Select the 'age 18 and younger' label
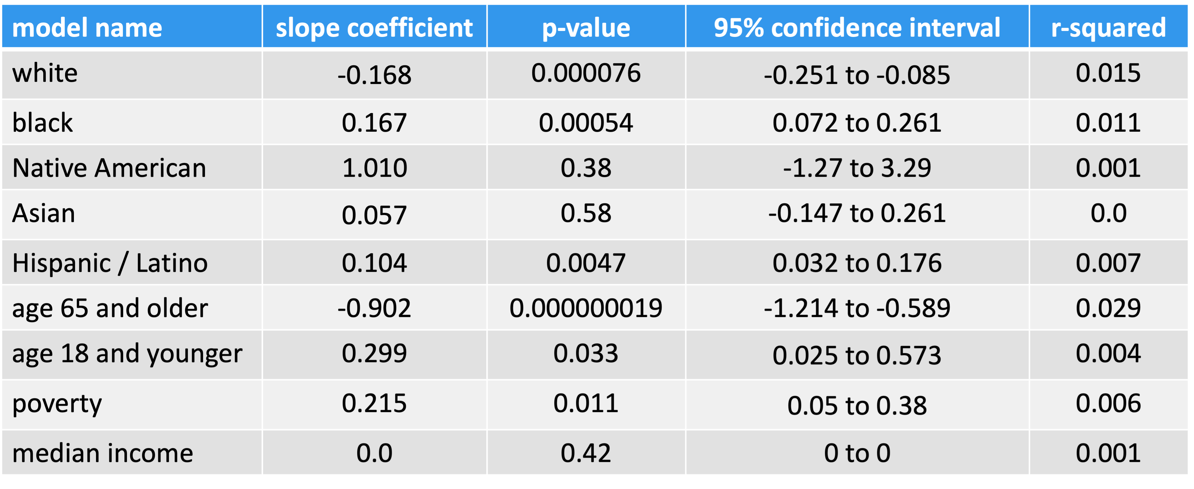Viewport: 1194px width, 489px height. point(127,354)
